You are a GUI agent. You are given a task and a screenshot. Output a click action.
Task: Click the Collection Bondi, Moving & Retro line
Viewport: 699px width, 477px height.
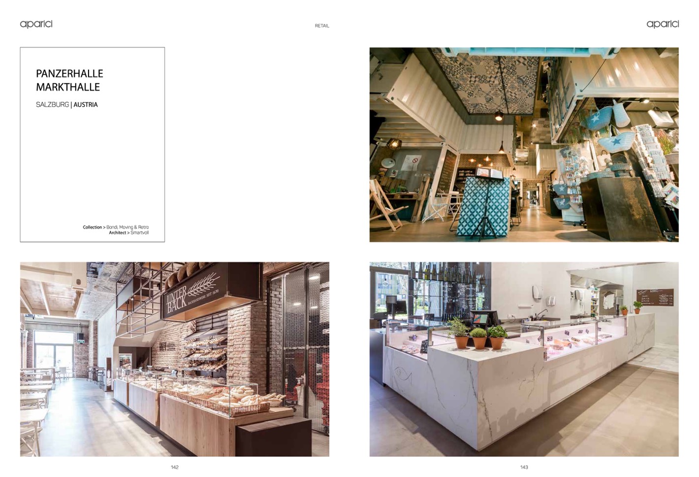point(116,227)
